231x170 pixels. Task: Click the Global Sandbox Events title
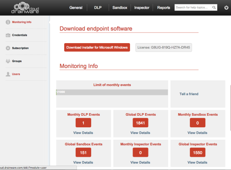point(83,144)
